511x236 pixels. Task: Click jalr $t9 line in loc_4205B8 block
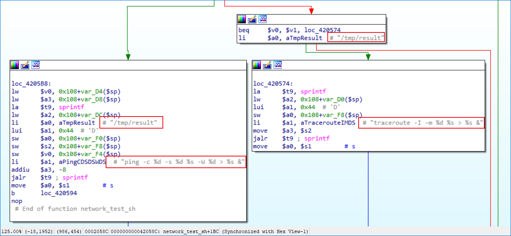point(50,177)
